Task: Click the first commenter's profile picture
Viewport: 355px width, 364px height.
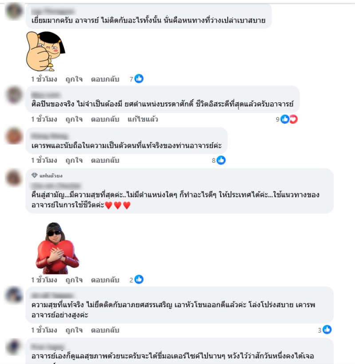Action: coord(14,11)
